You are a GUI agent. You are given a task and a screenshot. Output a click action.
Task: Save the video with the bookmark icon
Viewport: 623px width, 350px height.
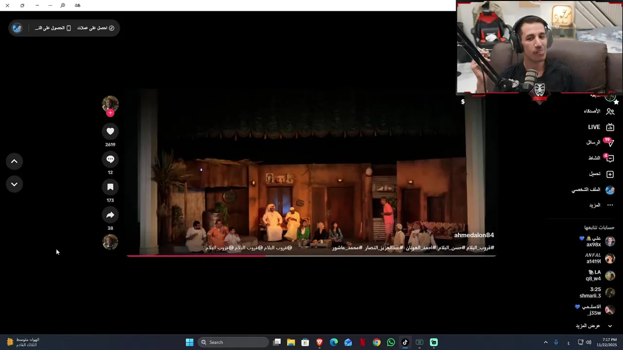point(110,187)
